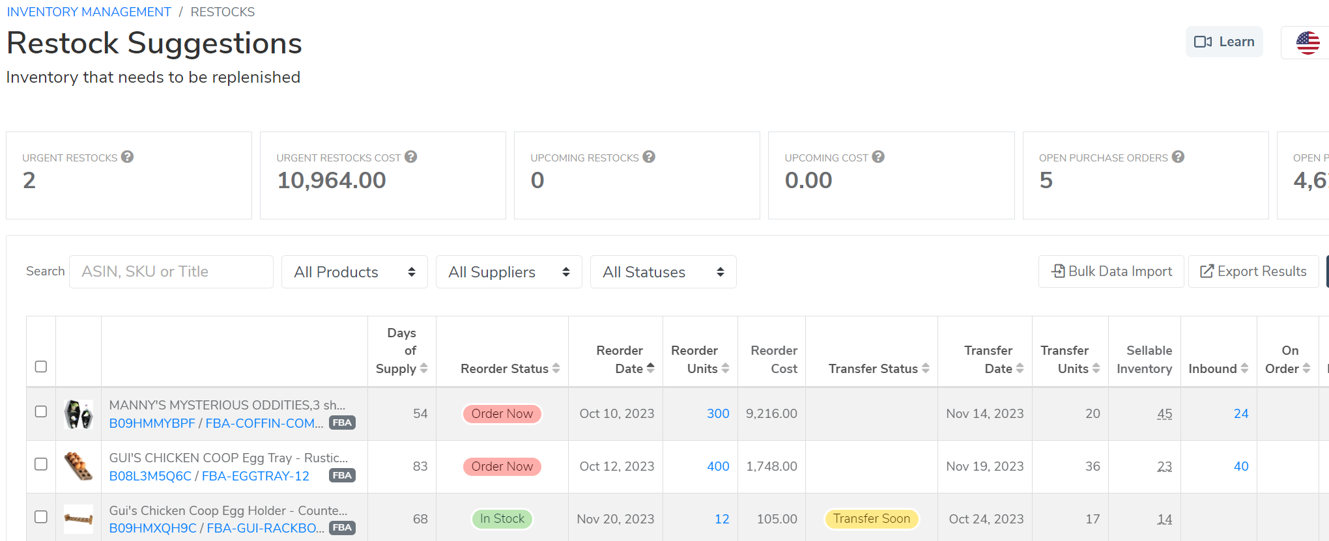Click inbound value 40
This screenshot has height=541, width=1329.
pos(1241,466)
